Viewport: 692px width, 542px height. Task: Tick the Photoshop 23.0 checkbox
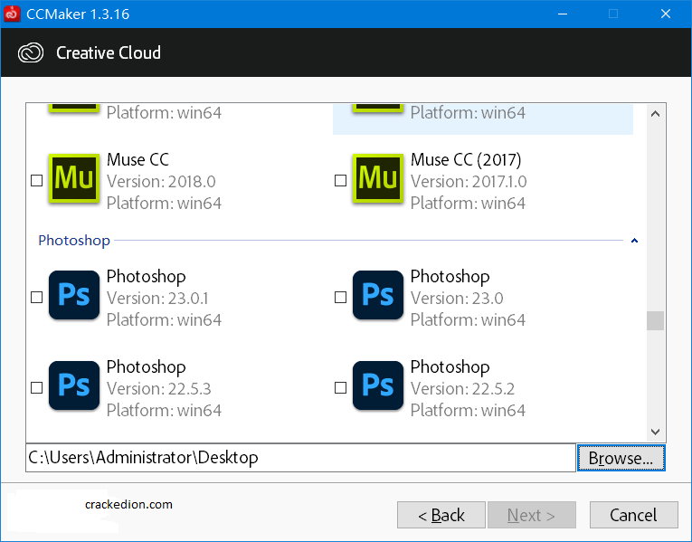(x=340, y=298)
